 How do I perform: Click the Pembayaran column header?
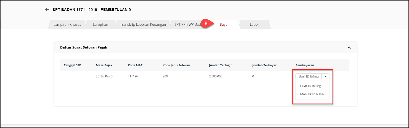[x=305, y=65]
